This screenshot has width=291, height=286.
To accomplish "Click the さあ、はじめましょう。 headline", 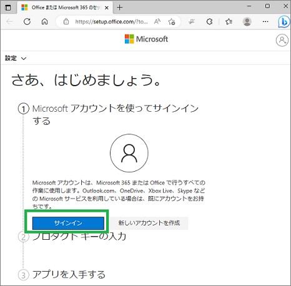I will tap(86, 81).
